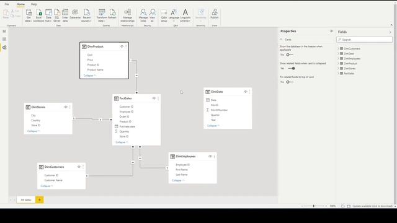Click the Collapse link on the DimProduct card
The width and height of the screenshot is (397, 223).
click(89, 76)
